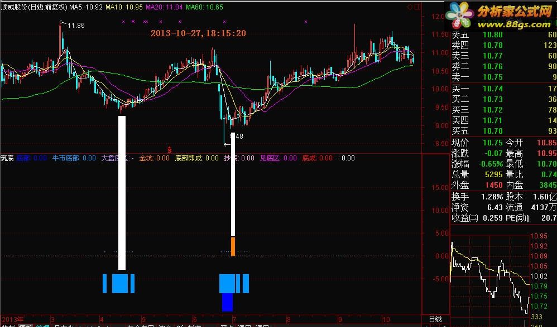Image resolution: width=557 pixels, height=327 pixels.
Task: Select the 卖五 10.80 ask row
Action: pos(504,35)
